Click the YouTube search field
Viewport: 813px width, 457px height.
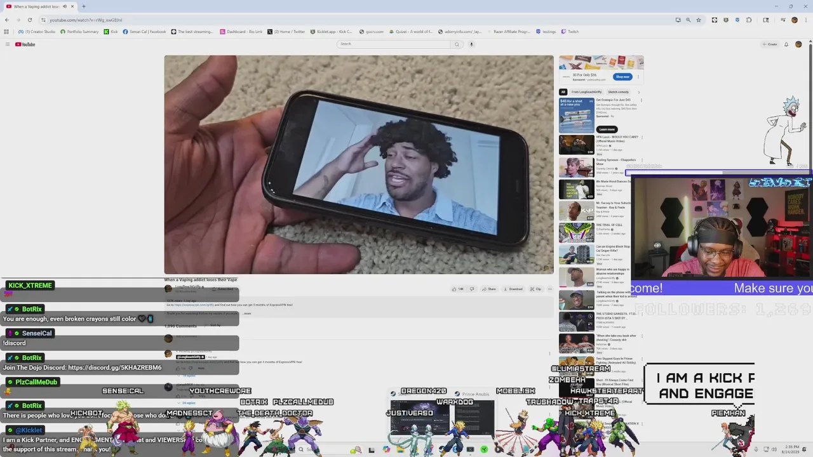pyautogui.click(x=394, y=44)
